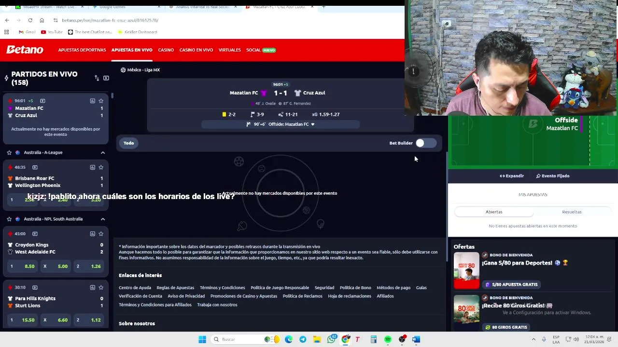The image size is (618, 347).
Task: Click stream icon beside 45:00 match
Action: (x=35, y=234)
